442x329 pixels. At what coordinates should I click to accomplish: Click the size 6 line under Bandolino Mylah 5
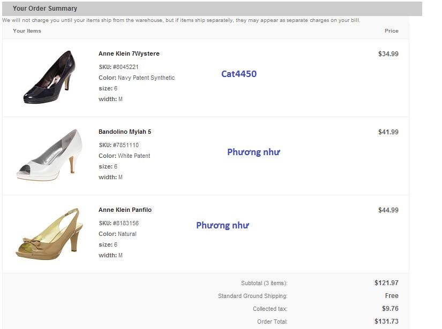(x=108, y=166)
